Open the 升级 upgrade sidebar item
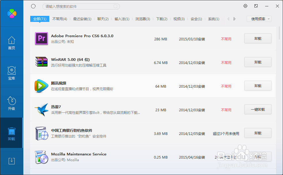The width and height of the screenshot is (283, 175). point(12,103)
